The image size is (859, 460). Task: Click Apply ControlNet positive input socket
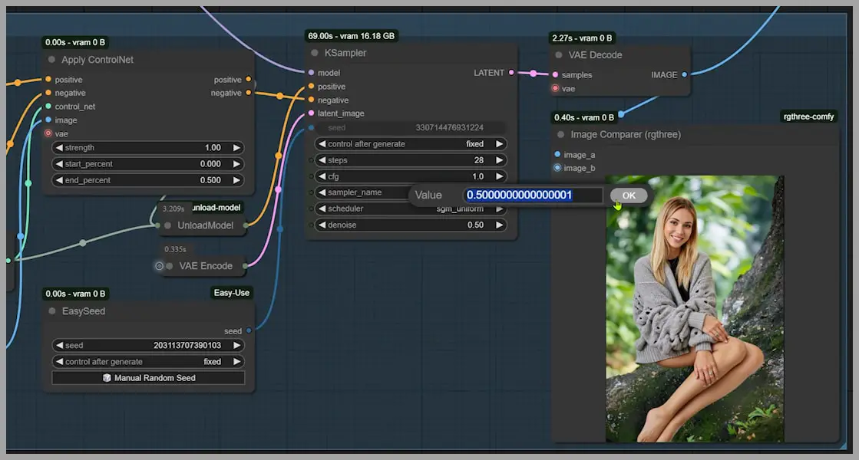pos(48,79)
